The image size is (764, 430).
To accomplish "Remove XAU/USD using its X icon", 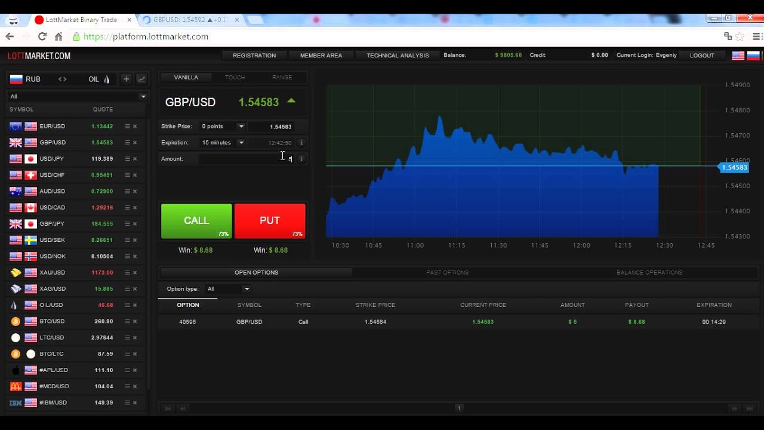I will pyautogui.click(x=135, y=272).
